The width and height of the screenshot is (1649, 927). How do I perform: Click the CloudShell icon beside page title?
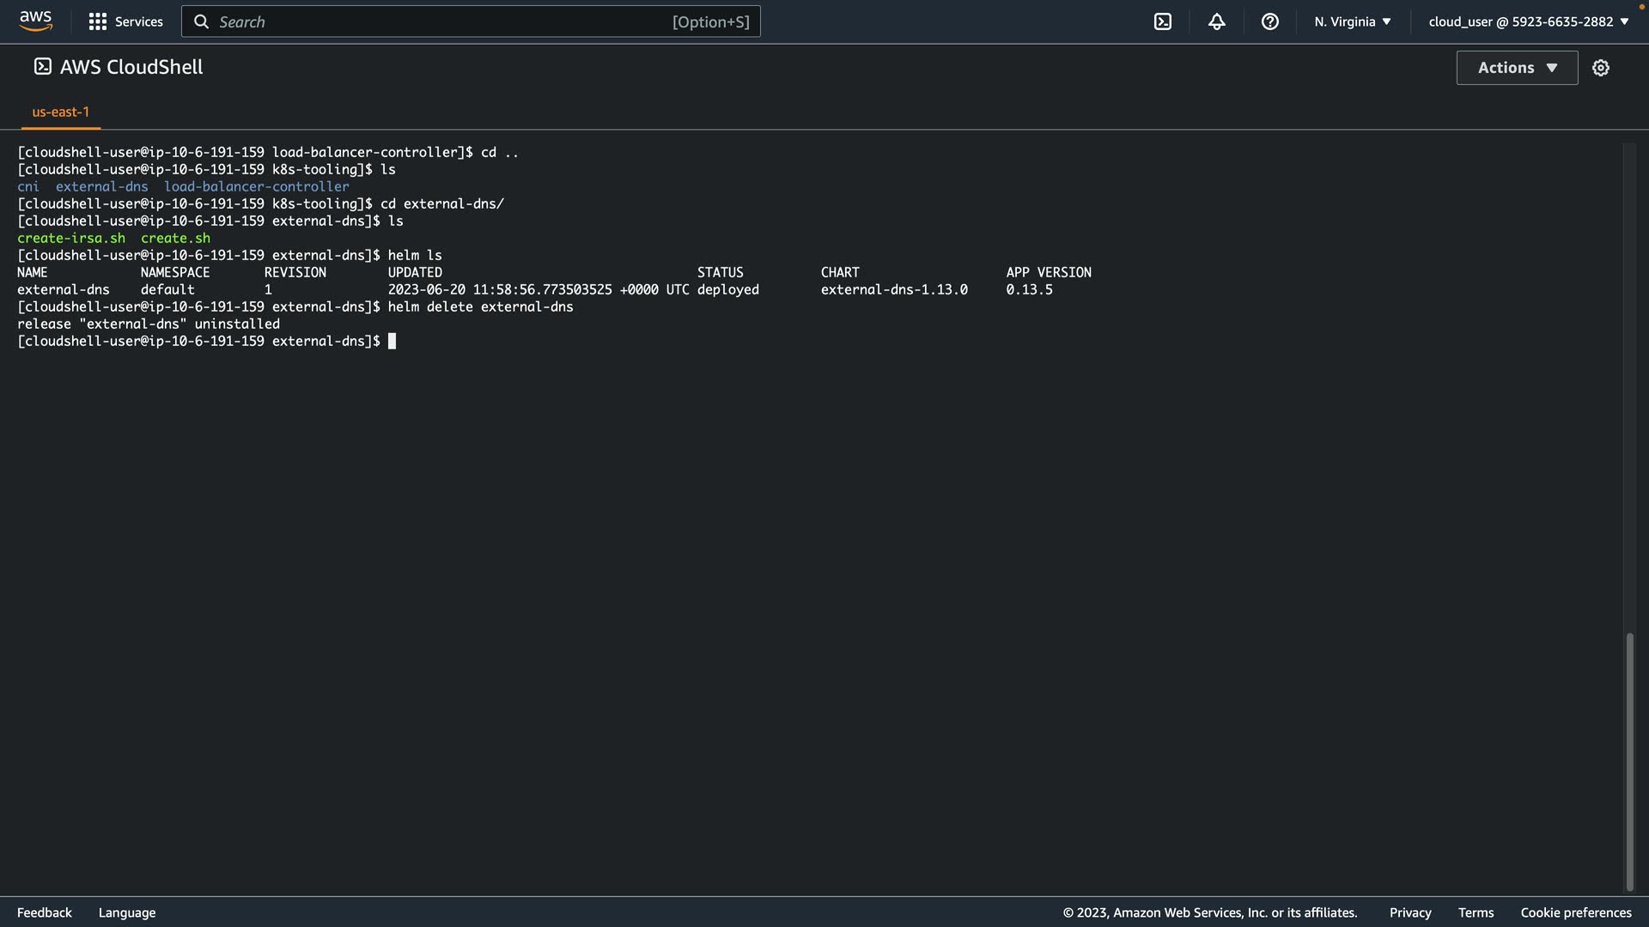point(42,67)
